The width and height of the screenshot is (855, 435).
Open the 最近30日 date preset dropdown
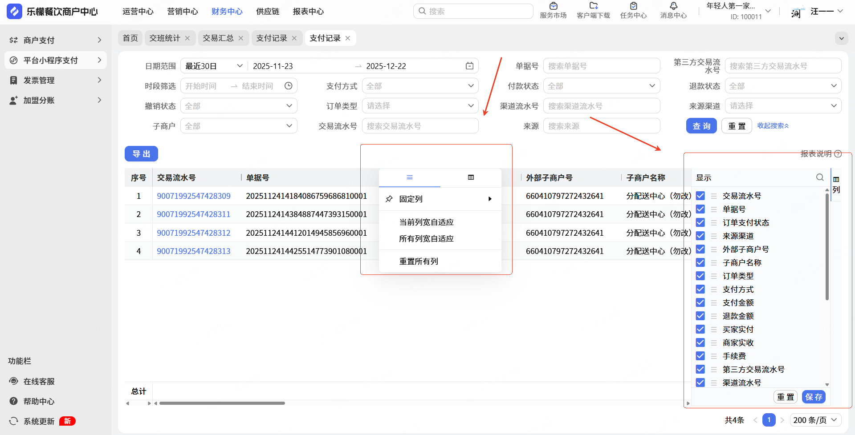(x=214, y=66)
